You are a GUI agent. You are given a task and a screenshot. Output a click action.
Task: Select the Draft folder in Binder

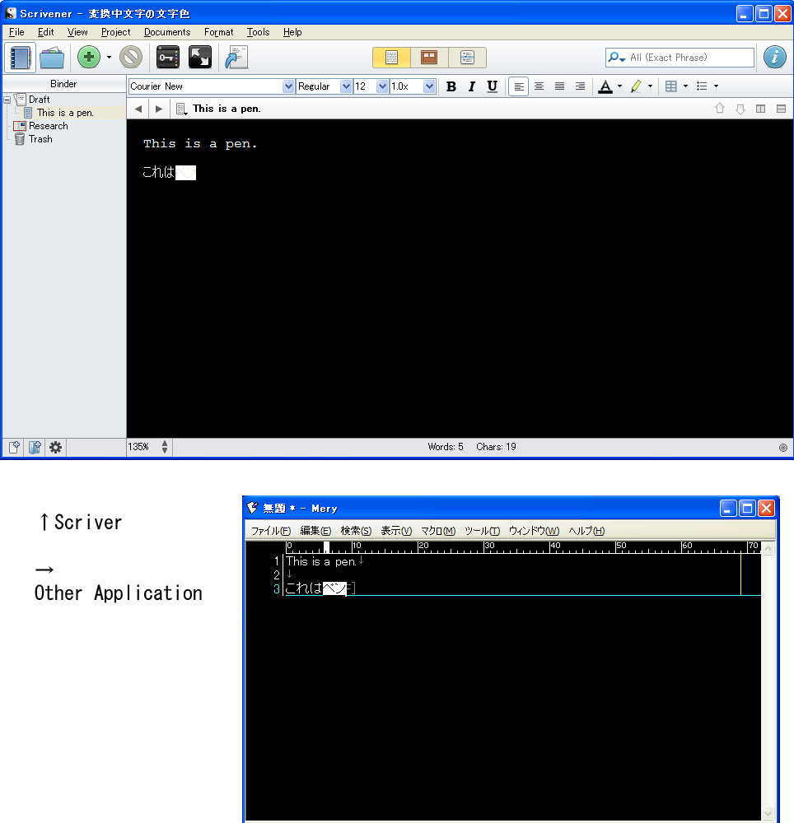click(x=40, y=100)
